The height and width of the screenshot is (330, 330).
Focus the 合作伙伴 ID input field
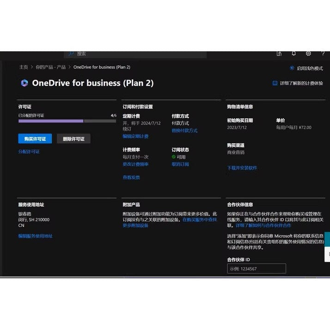point(257,269)
